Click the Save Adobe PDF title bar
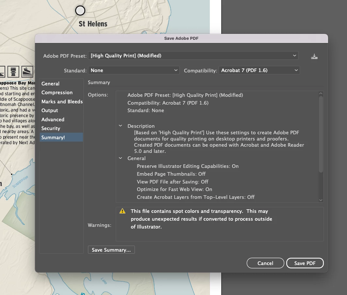347x295 pixels. 181,38
